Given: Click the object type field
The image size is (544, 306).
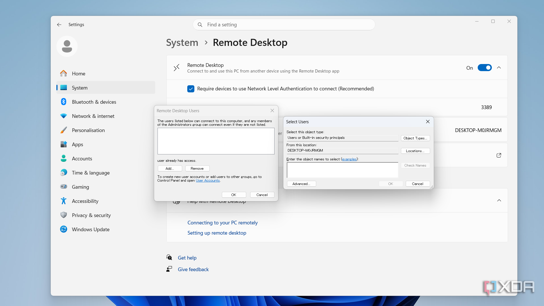Looking at the screenshot, I should pos(343,138).
